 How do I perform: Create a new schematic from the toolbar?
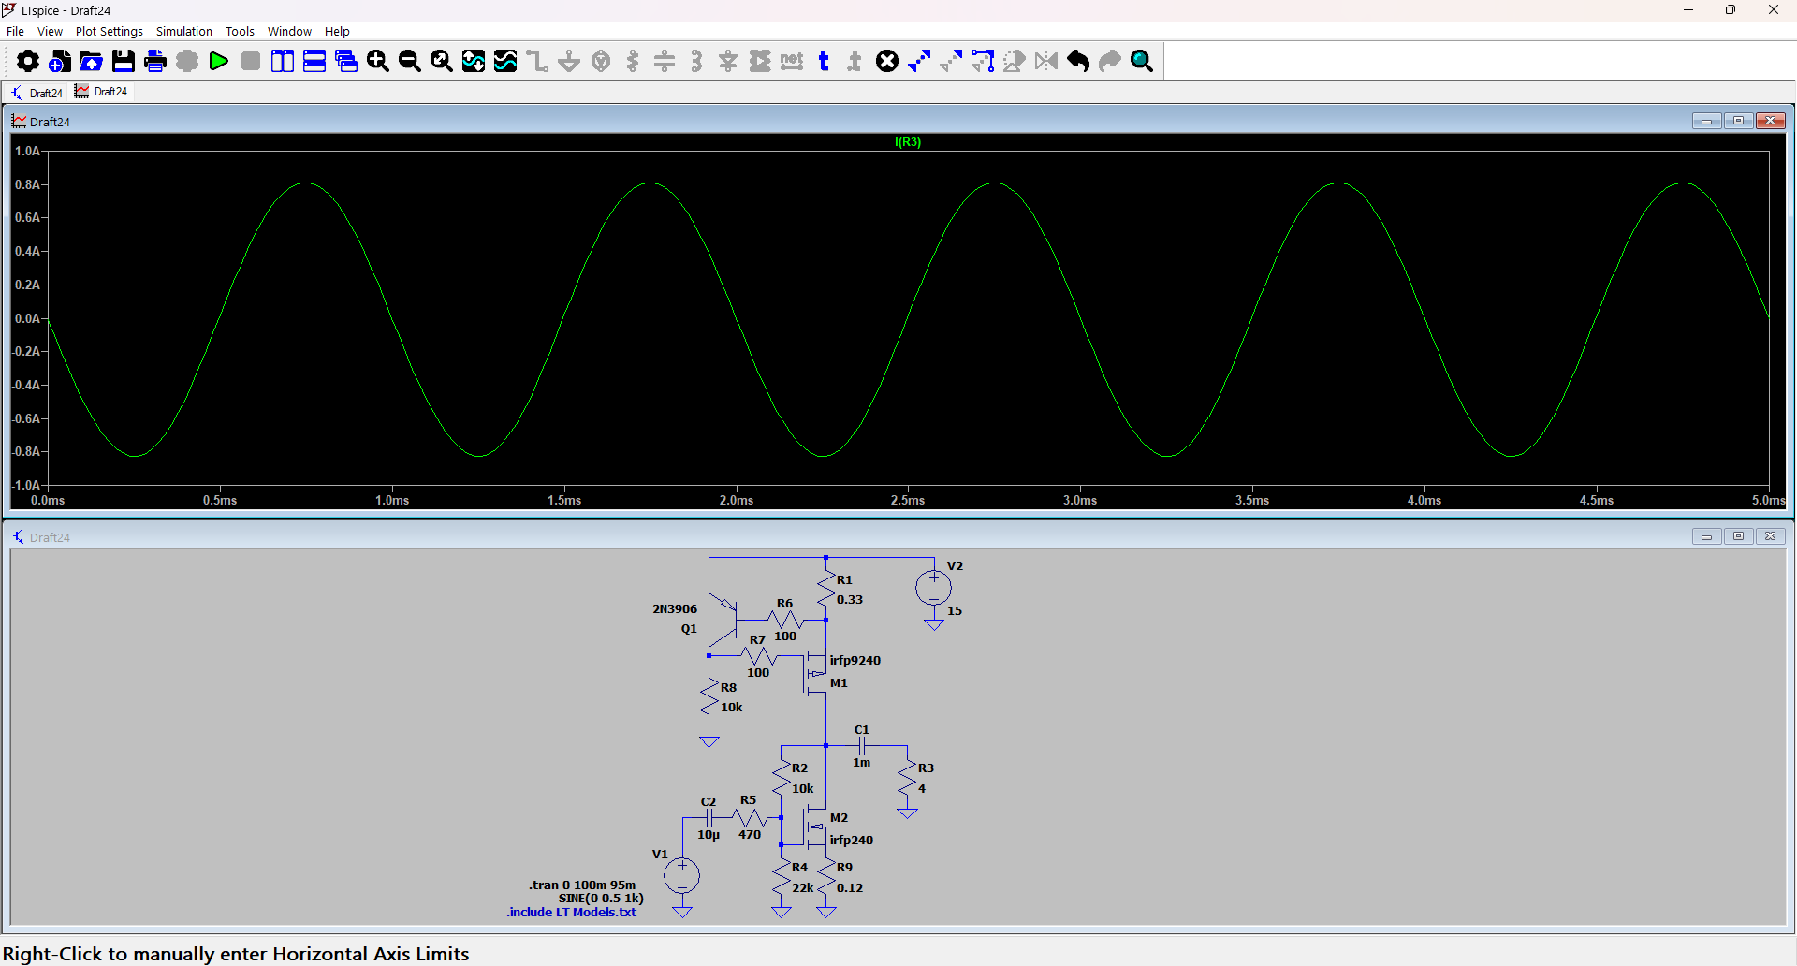[x=60, y=61]
